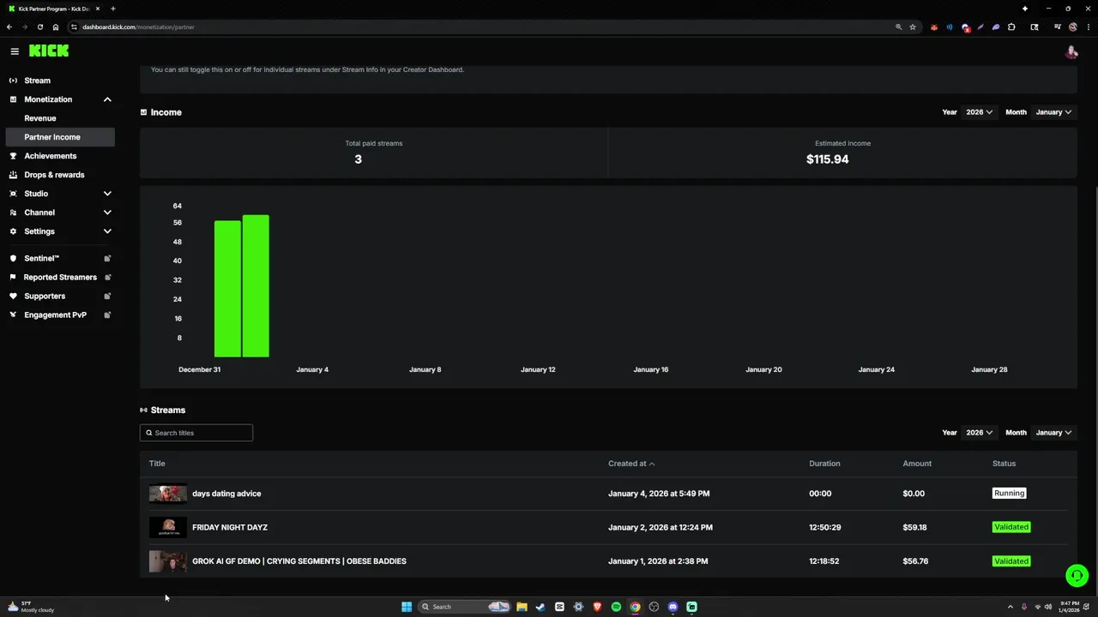This screenshot has height=617, width=1098.
Task: Open Discord from taskbar
Action: click(673, 607)
